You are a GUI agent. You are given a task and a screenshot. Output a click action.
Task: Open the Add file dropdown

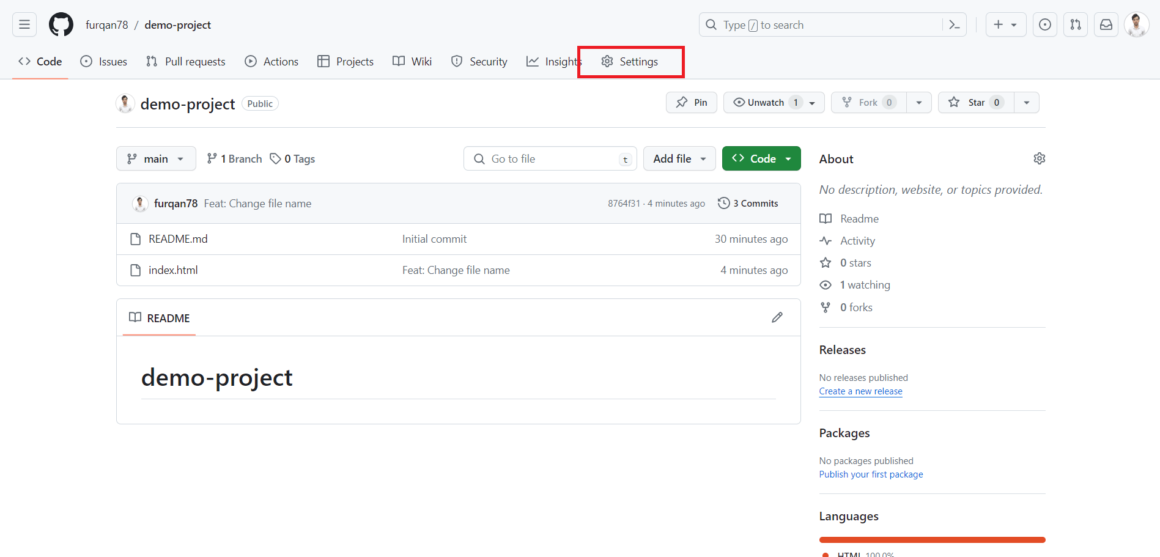679,158
